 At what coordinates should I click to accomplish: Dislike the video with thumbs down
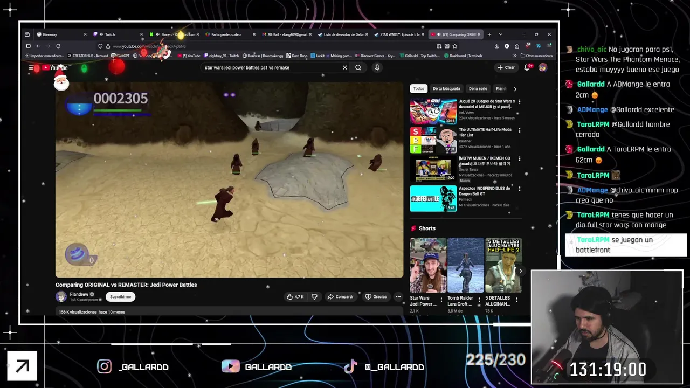314,296
